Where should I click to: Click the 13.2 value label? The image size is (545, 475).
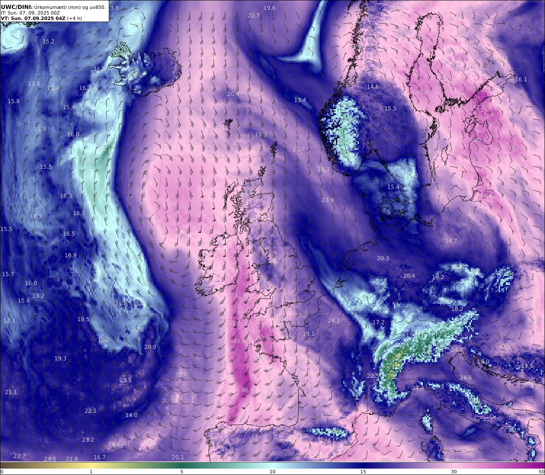pyautogui.click(x=38, y=296)
